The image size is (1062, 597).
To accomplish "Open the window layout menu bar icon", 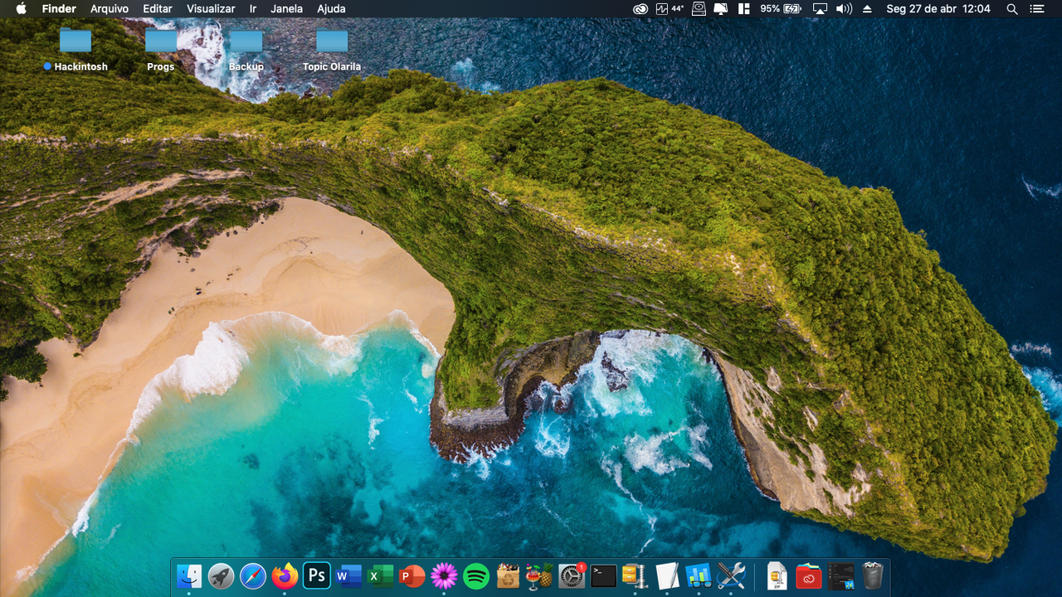I will 743,8.
